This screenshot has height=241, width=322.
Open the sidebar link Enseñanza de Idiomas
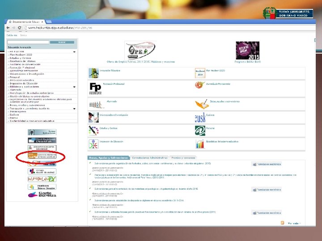pyautogui.click(x=23, y=61)
